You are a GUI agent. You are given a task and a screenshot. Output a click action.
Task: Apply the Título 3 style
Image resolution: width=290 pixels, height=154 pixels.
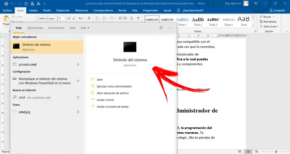point(213,21)
